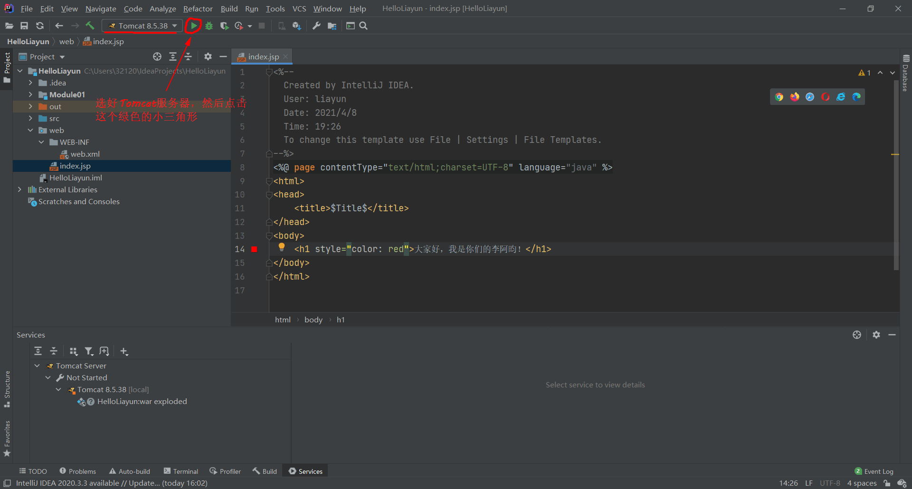Screen dimensions: 912x489
Task: Synchronize files with the refresh icon
Action: click(x=40, y=26)
